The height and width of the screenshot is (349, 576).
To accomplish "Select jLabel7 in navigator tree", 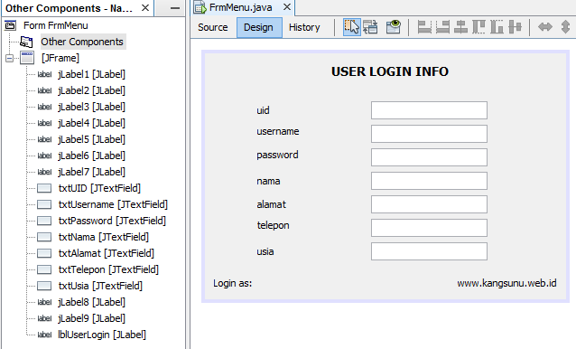I will [x=91, y=172].
